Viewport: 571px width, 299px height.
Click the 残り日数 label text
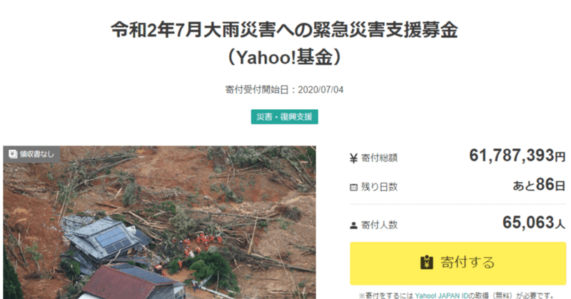(x=379, y=187)
